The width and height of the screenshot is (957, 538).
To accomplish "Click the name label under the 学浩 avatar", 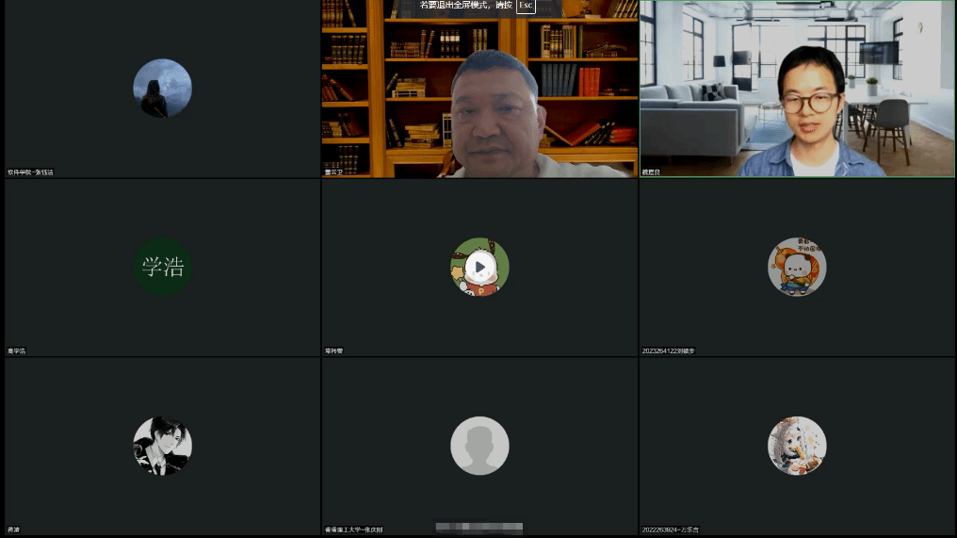I will coord(17,351).
